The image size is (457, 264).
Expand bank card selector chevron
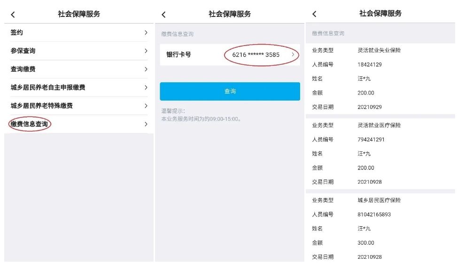click(x=293, y=54)
